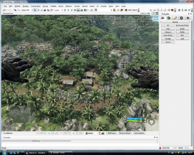Viewport: 194px width, 155px height.
Task: Switch to the Terrain tab icon in RollupBar
Action: pos(169,18)
